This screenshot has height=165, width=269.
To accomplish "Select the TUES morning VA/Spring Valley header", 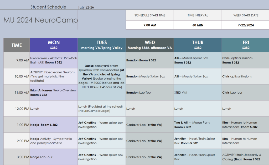I will 102,45.
